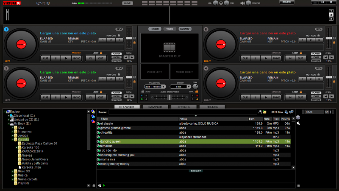The width and height of the screenshot is (339, 191).
Task: Click deck 2 loop IN button
Action: (x=290, y=58)
